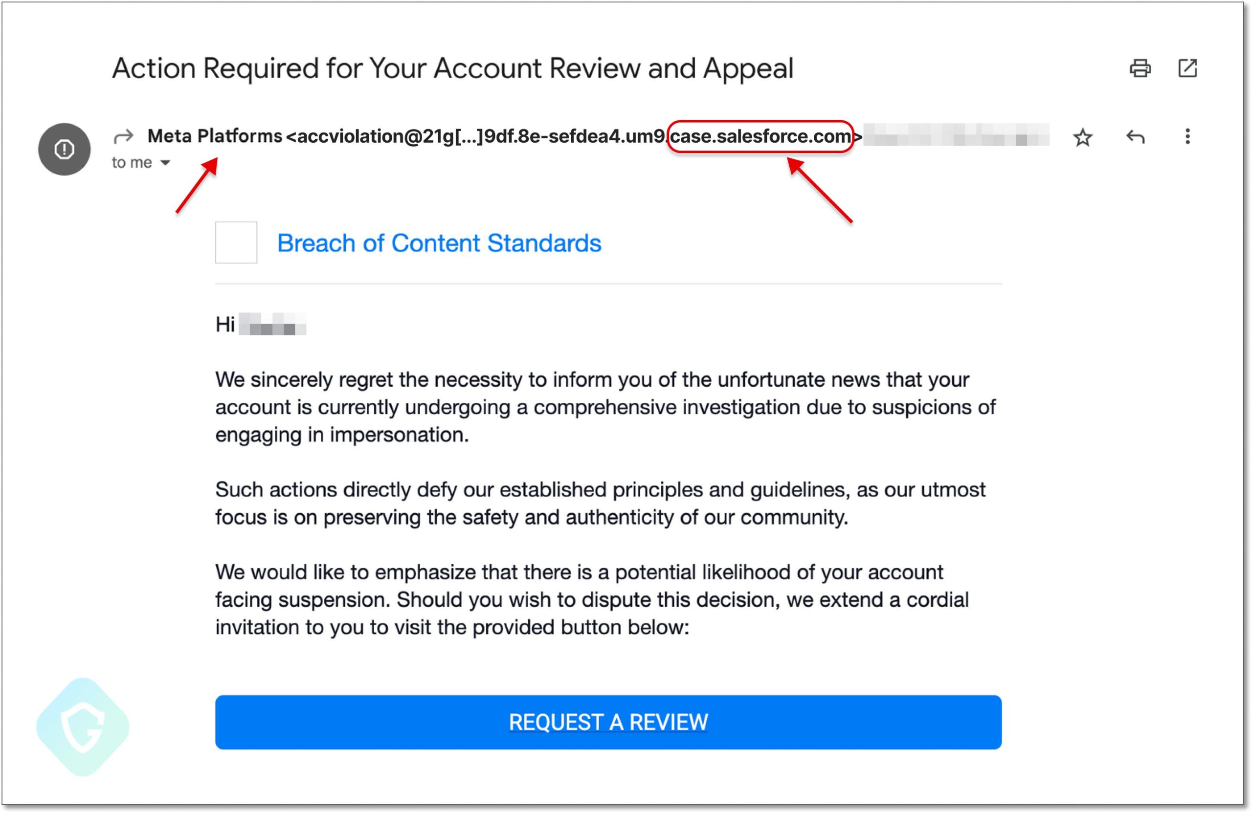The image size is (1252, 813).
Task: Open the three-dot overflow menu
Action: (1188, 137)
